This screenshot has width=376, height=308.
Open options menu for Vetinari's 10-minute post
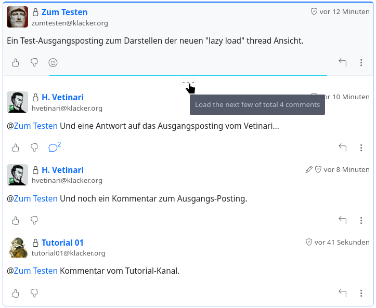(361, 148)
